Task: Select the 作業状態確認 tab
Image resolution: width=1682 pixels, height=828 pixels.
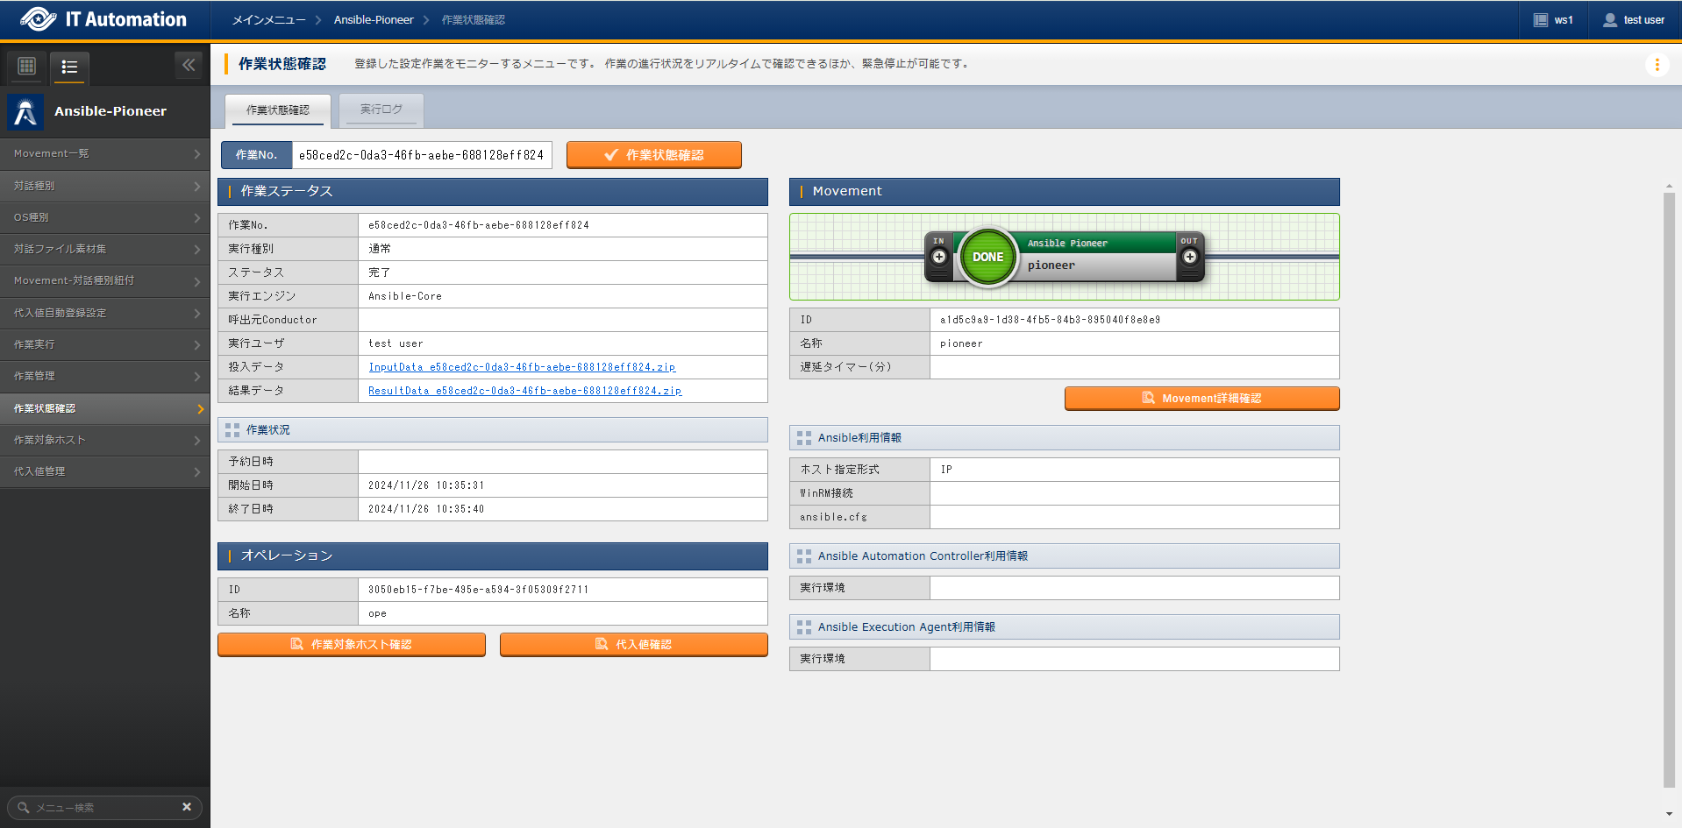Action: [x=278, y=110]
